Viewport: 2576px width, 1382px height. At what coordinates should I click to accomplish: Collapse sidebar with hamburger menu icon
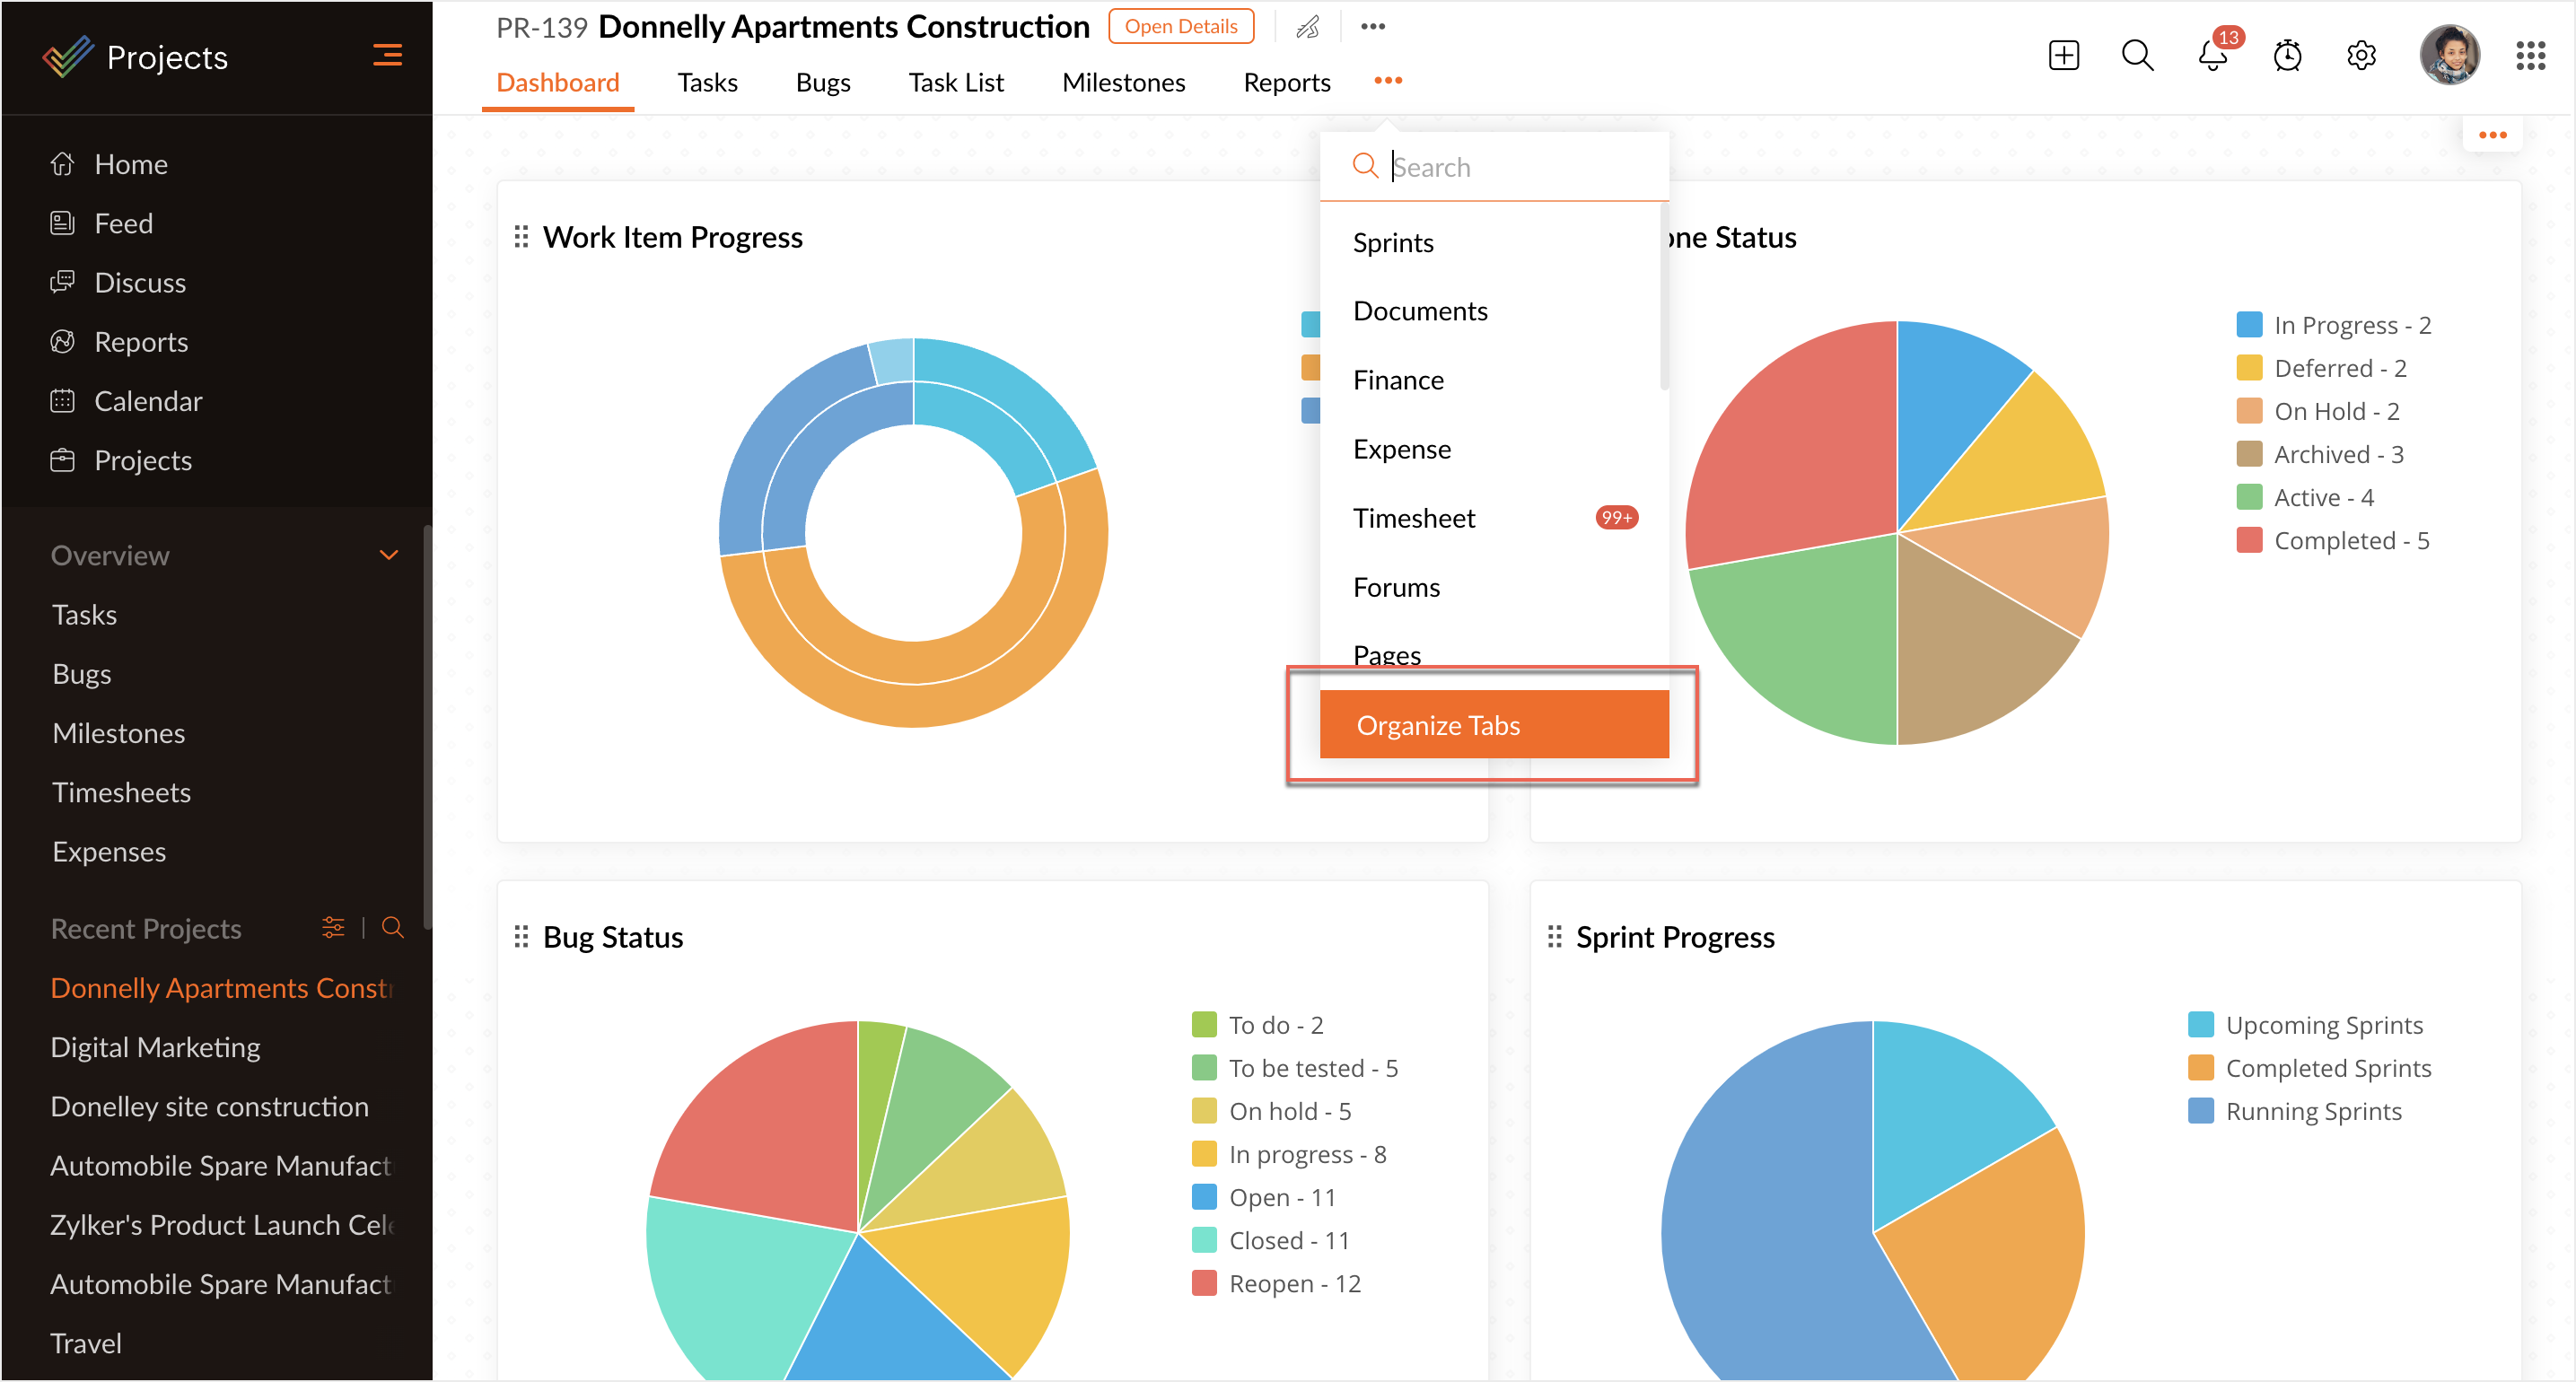coord(387,56)
